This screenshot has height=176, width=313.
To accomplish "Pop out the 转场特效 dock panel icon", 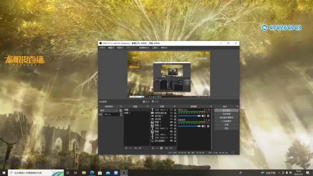I will coord(121,106).
